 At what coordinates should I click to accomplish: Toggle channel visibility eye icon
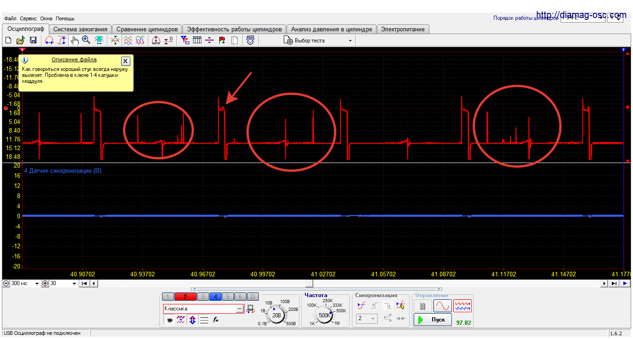(x=170, y=320)
